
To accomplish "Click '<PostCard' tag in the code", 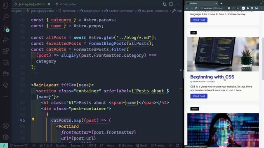I will pos(67,126).
